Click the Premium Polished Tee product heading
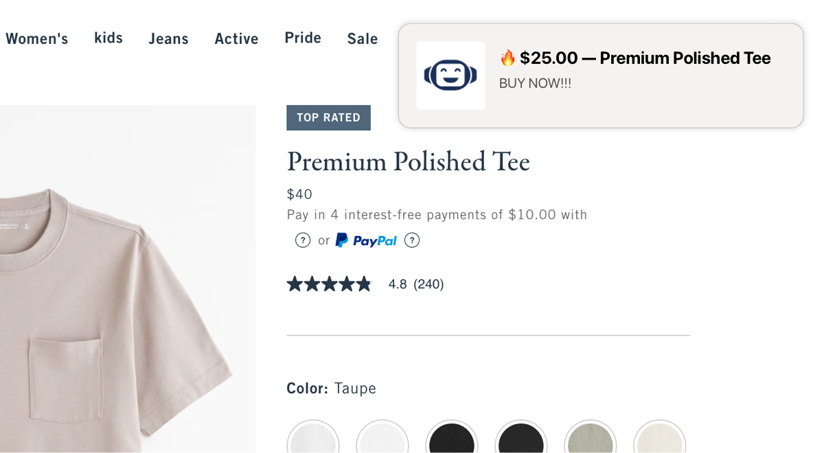Viewport: 824px width, 453px height. (408, 162)
